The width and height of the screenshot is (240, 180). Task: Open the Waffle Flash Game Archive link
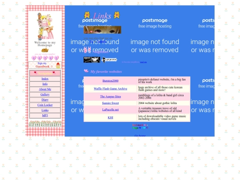tap(110, 88)
